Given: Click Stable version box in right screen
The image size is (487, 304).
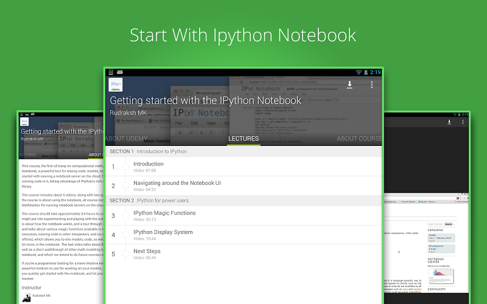Looking at the screenshot, I should [x=441, y=238].
